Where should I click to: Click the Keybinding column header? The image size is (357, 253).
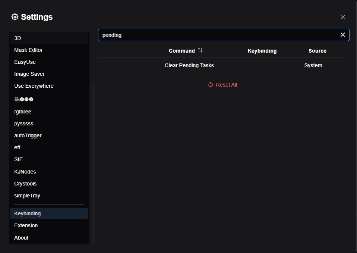(262, 51)
